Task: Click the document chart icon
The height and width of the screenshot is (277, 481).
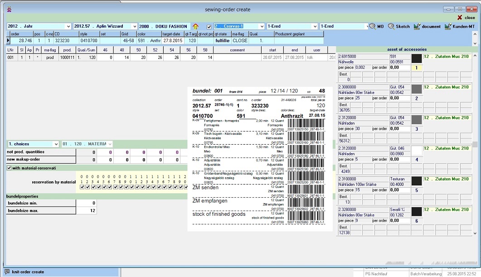Action: [417, 26]
